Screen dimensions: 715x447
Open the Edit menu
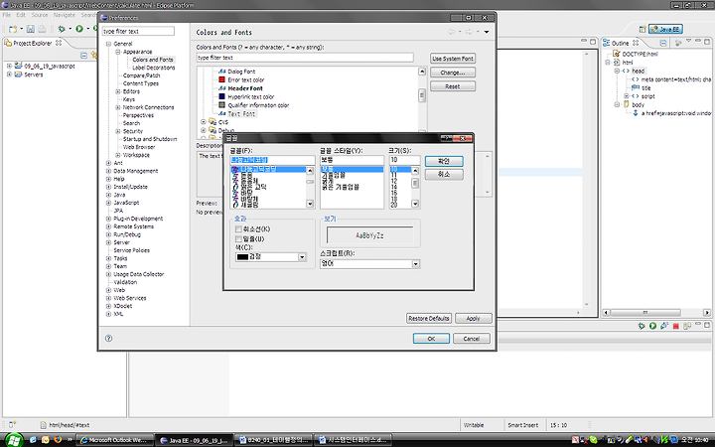point(21,15)
